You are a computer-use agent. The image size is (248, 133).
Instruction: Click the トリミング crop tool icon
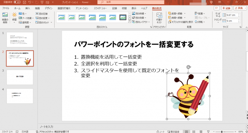pos(218,15)
